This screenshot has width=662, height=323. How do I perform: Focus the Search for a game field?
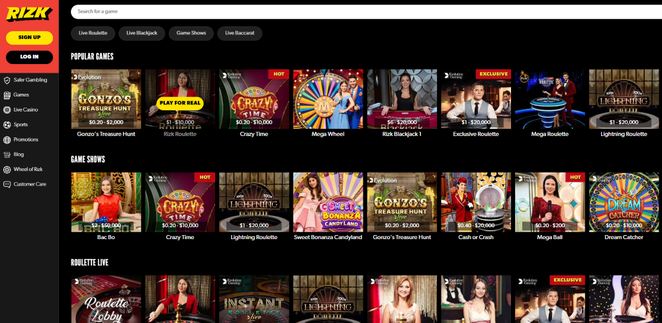coord(367,12)
